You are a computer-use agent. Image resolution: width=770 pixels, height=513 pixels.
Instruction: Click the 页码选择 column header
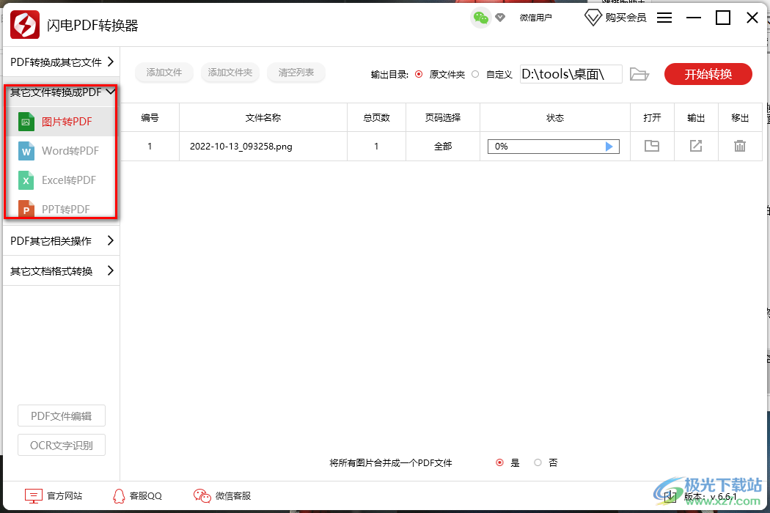(x=443, y=118)
